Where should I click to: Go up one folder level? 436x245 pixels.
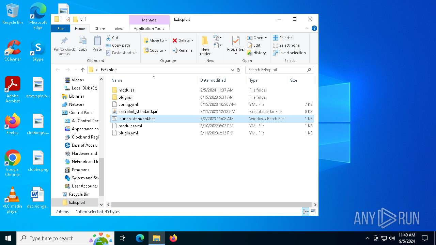(83, 70)
